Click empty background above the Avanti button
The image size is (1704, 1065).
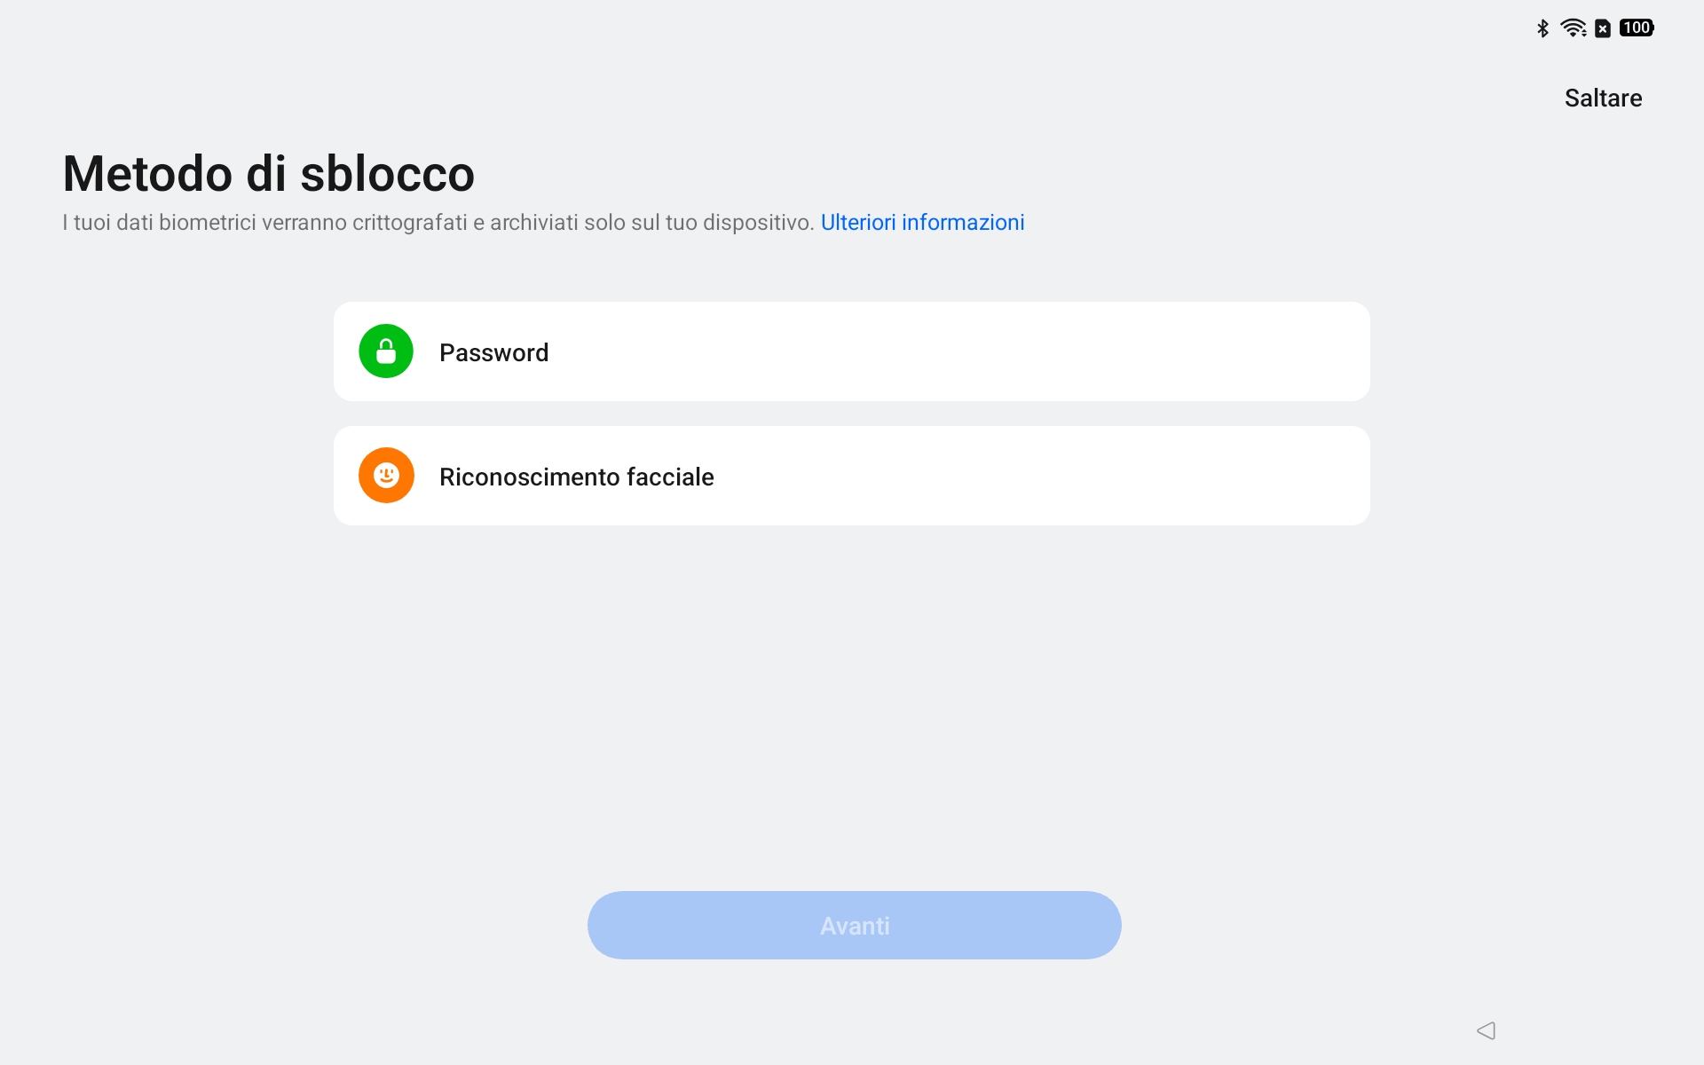(854, 710)
